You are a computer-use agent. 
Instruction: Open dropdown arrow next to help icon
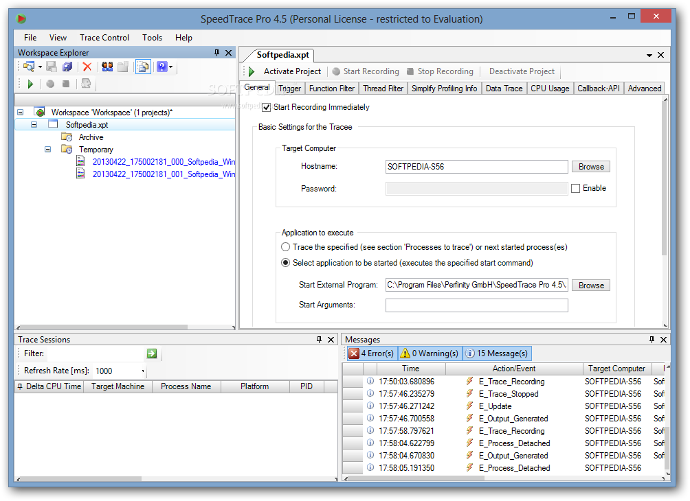170,67
